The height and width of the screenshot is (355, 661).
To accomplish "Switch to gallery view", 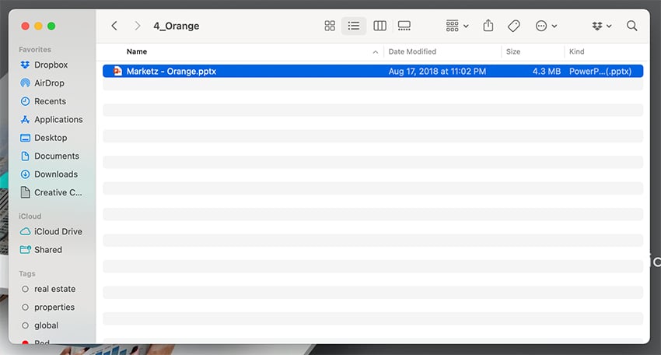I will pos(404,26).
